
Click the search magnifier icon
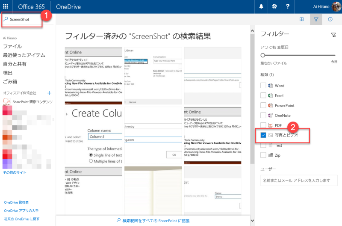coord(6,19)
